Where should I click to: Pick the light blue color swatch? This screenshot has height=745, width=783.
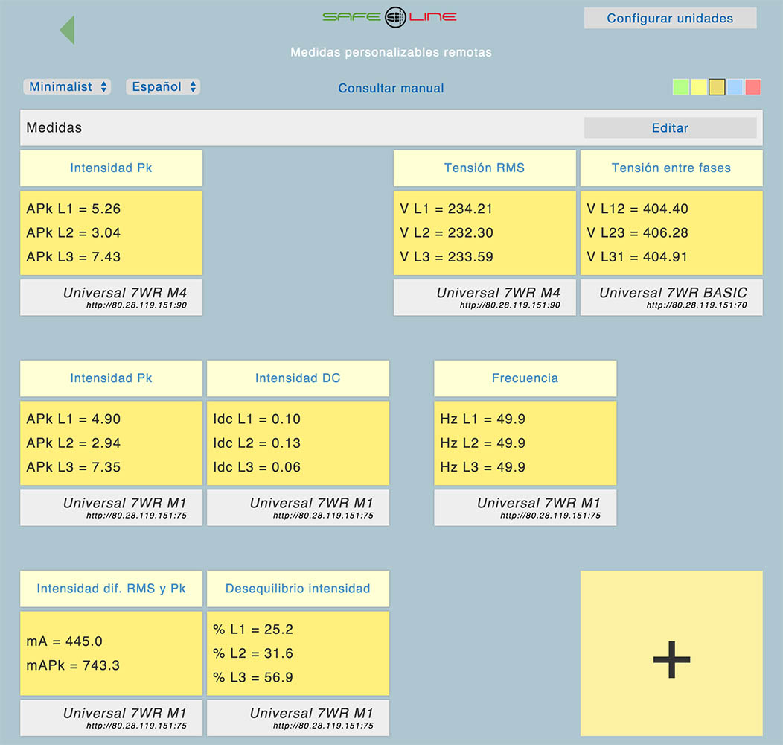[x=735, y=87]
